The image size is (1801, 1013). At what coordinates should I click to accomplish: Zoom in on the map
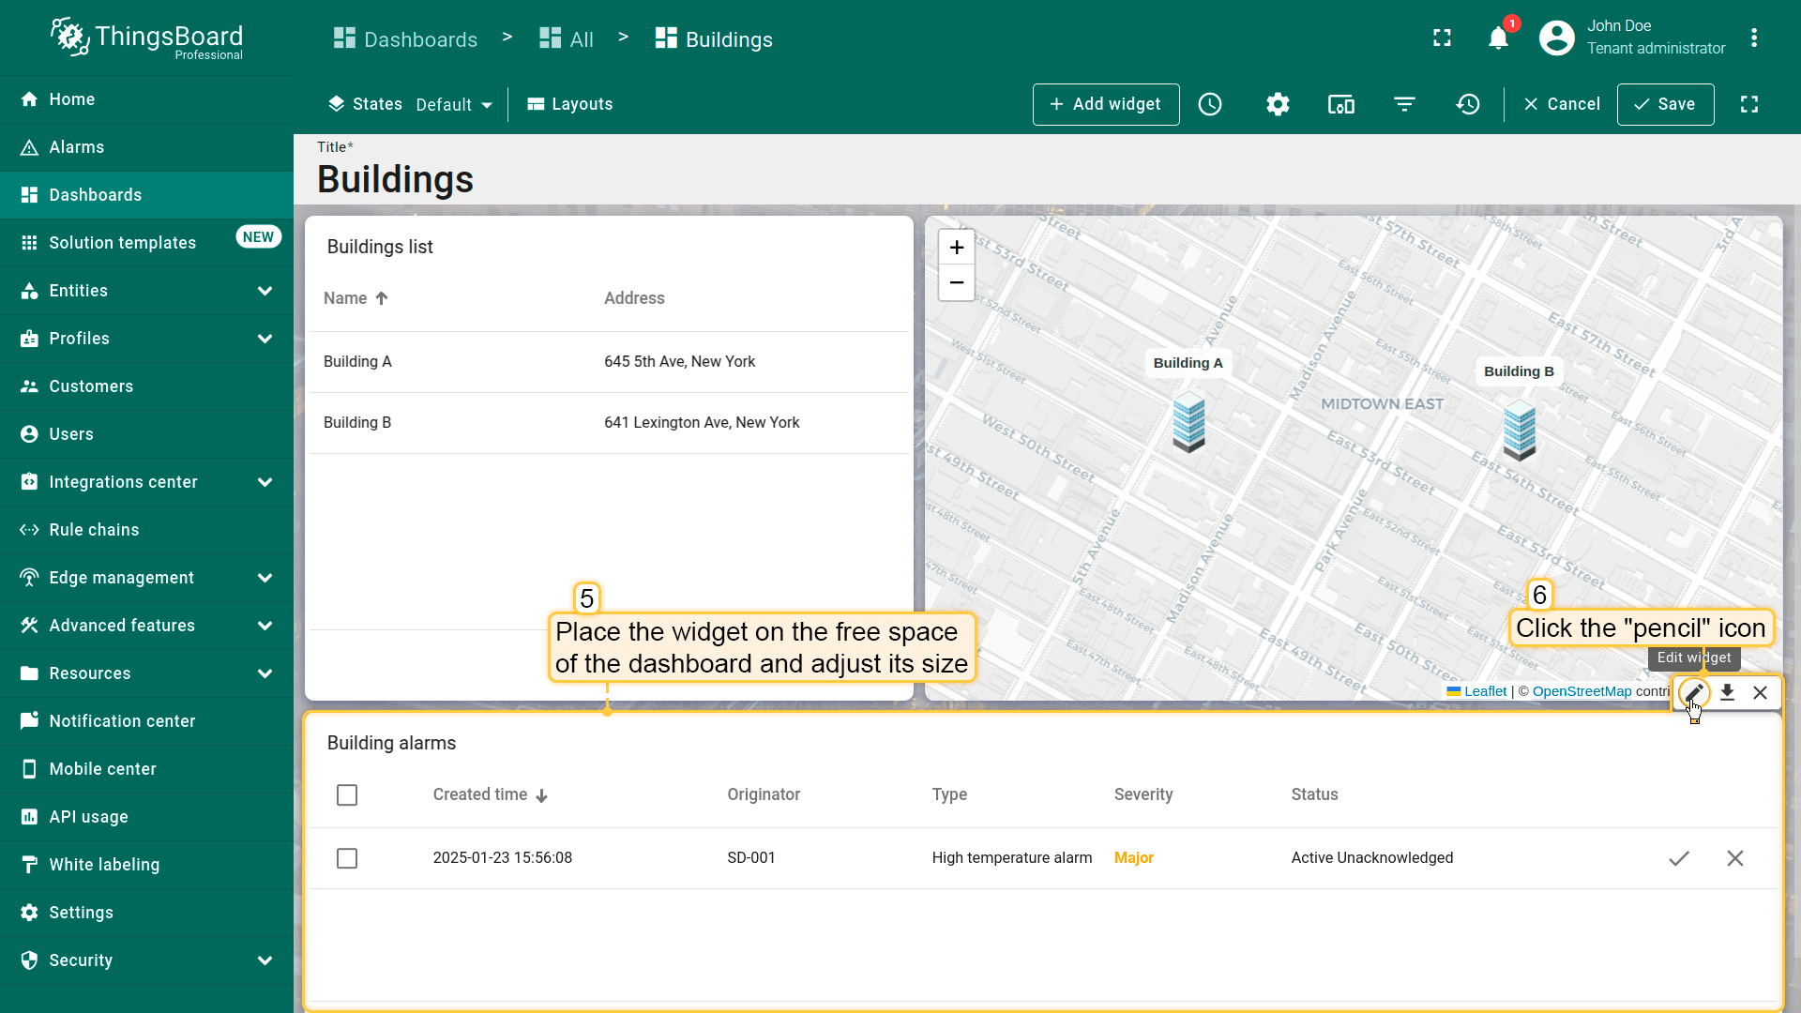pyautogui.click(x=956, y=248)
